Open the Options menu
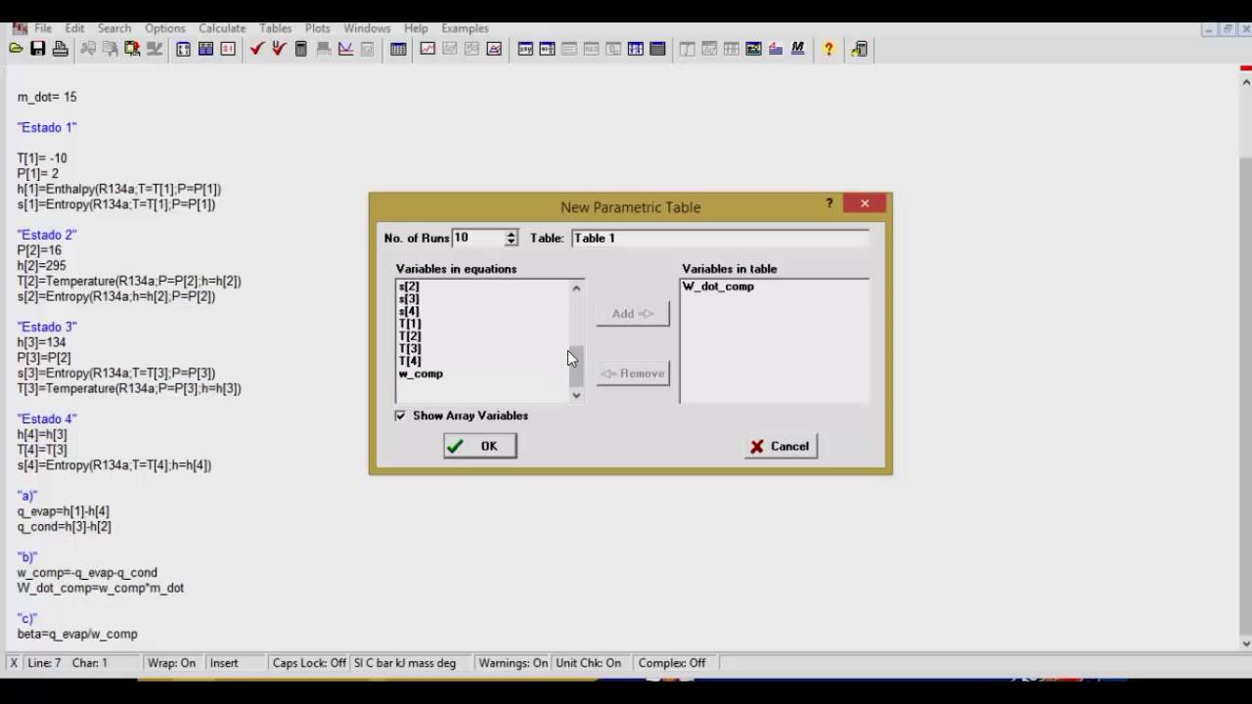Image resolution: width=1252 pixels, height=704 pixels. tap(165, 28)
